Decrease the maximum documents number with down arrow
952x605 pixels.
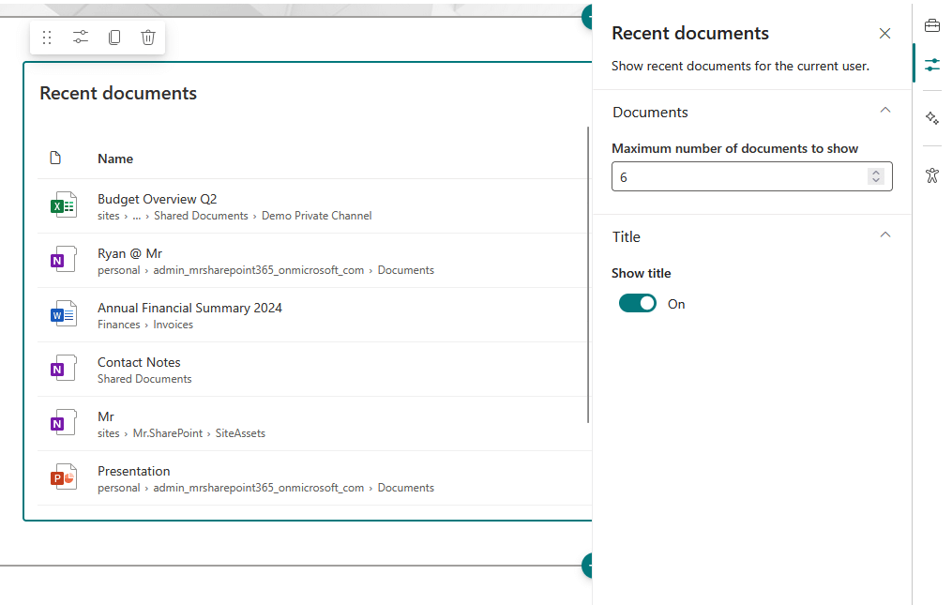click(x=875, y=180)
